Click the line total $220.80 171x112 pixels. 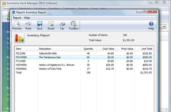point(147,53)
